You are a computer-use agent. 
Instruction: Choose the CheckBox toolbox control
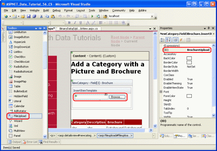(20, 57)
